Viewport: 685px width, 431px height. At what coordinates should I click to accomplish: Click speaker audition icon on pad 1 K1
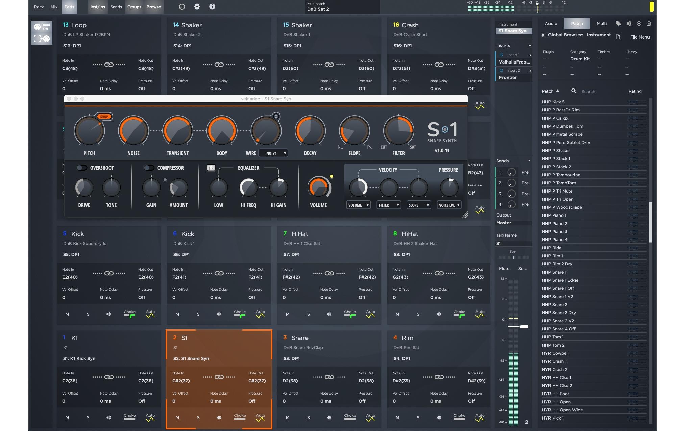[108, 418]
